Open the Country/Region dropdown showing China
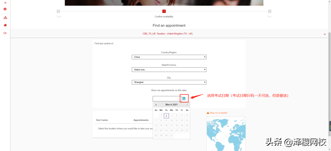Screen dimensions: 331x151 click(169, 57)
